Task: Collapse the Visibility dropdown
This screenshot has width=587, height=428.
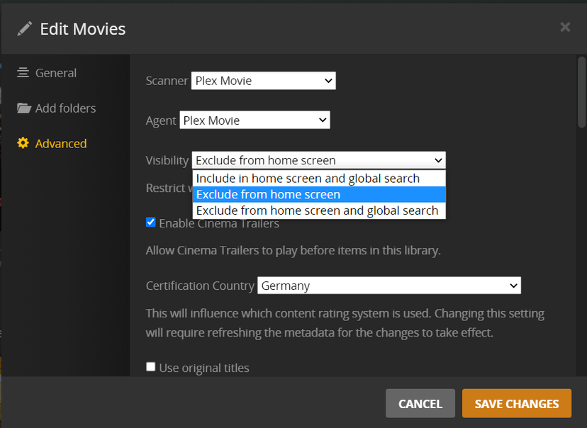Action: (319, 160)
